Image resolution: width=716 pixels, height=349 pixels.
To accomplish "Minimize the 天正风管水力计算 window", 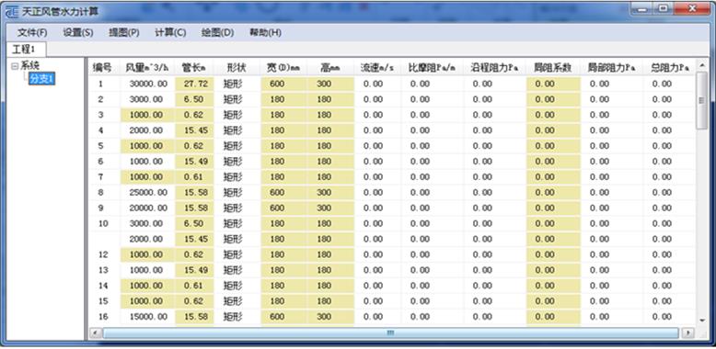I will 642,8.
